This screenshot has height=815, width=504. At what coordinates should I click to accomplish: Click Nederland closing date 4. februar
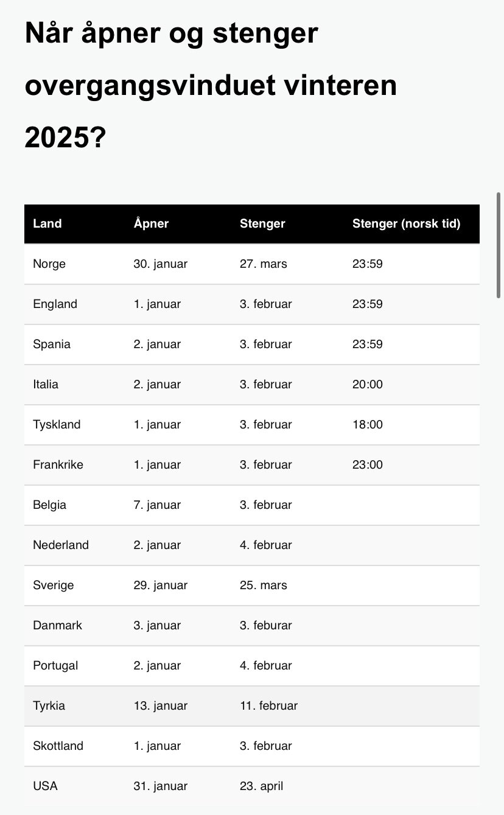[x=266, y=545]
